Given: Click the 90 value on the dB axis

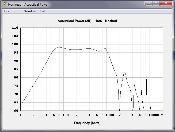Looking at the screenshot, I should tap(16, 61).
